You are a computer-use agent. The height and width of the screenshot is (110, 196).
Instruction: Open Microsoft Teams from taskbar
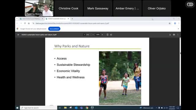click(x=81, y=108)
